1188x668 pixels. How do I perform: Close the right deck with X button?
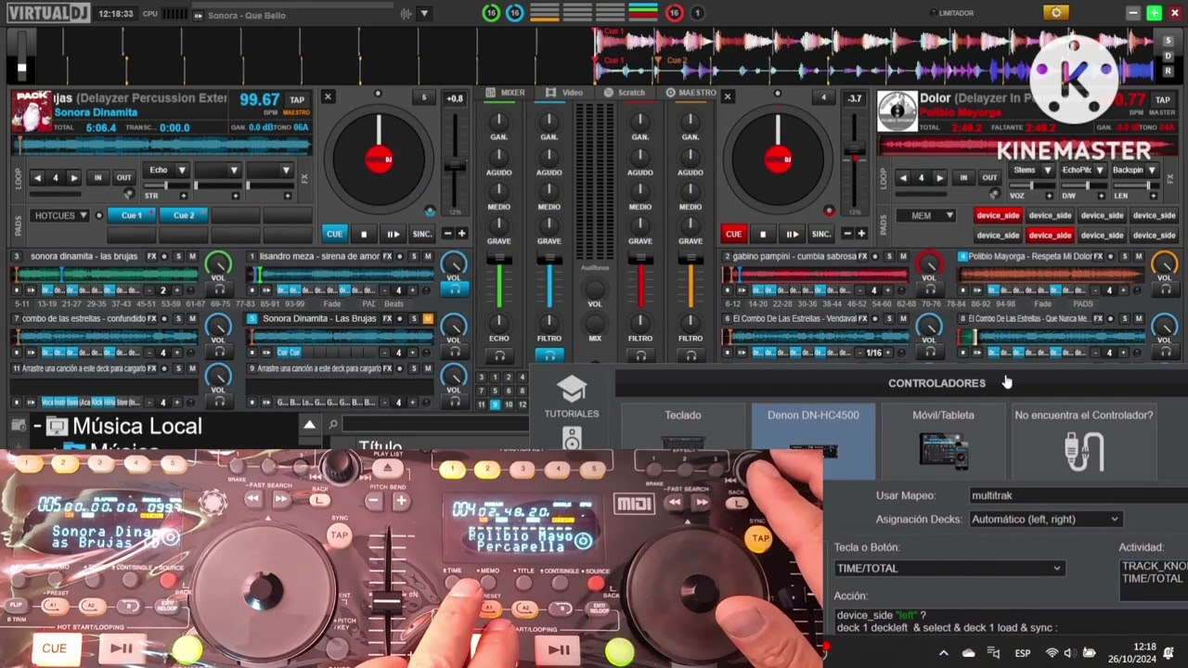click(728, 96)
